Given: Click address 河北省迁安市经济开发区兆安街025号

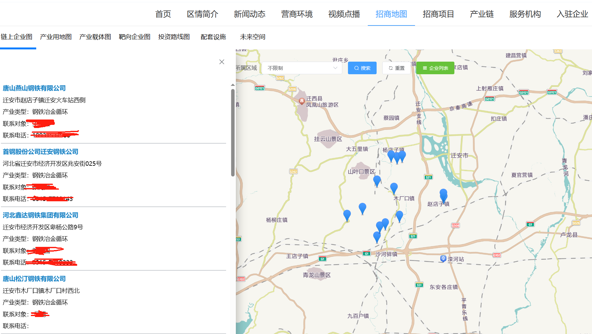Looking at the screenshot, I should [x=52, y=164].
